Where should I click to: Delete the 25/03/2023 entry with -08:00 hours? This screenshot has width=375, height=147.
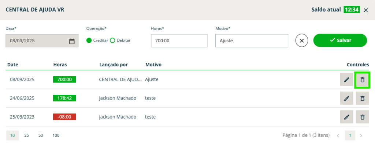click(362, 117)
